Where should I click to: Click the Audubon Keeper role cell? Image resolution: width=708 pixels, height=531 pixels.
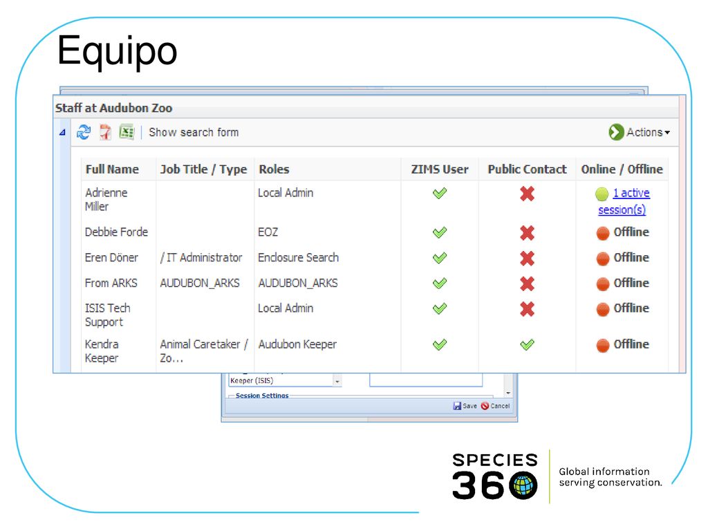[x=297, y=344]
